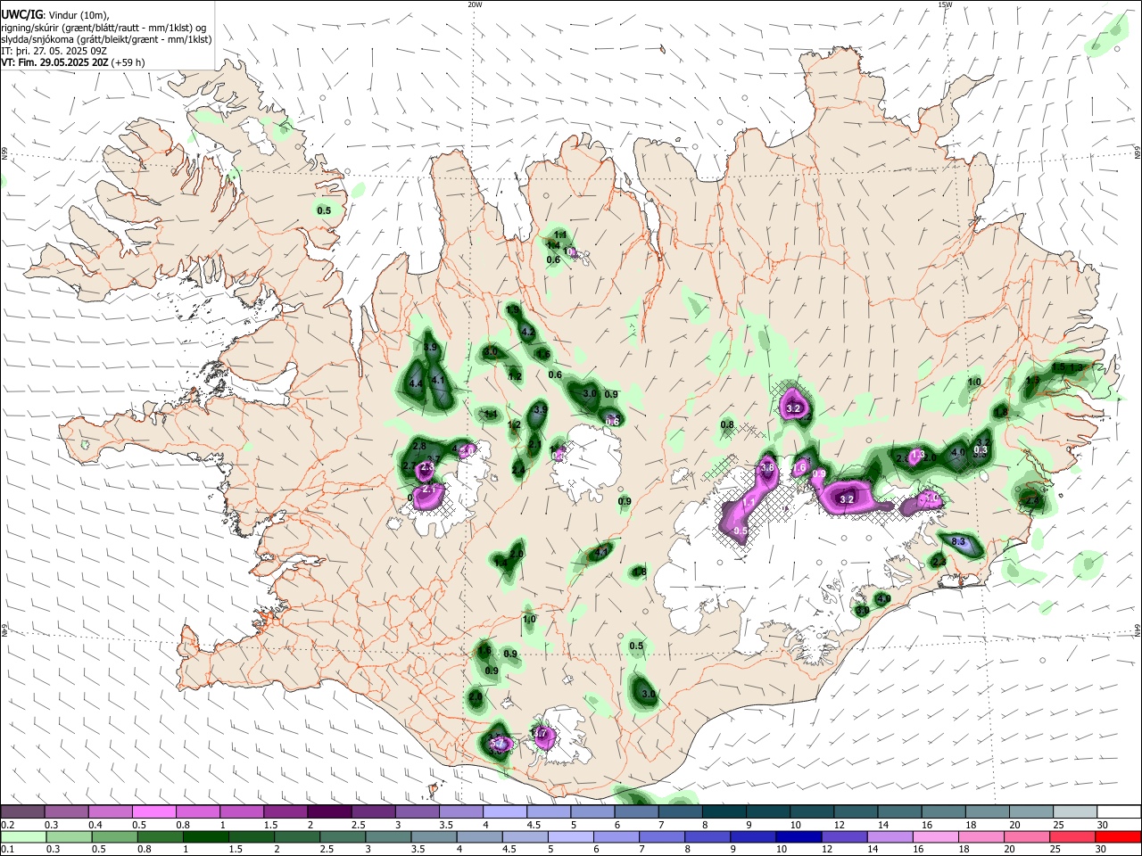
Task: Click the '4.4' precipitation value on the map
Action: (x=416, y=384)
